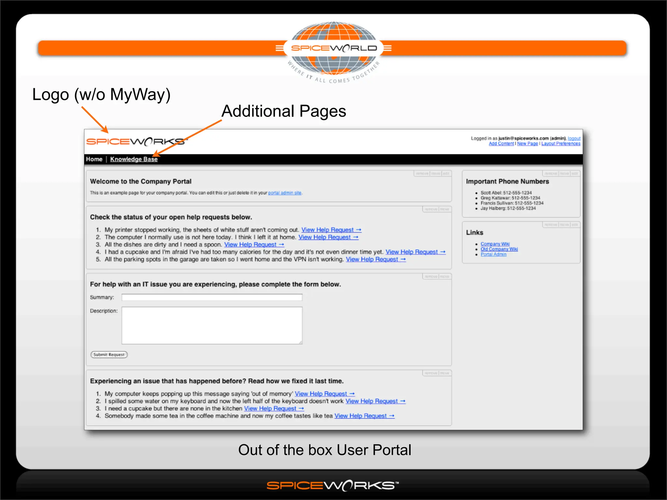Move the Links widget

tap(564, 225)
